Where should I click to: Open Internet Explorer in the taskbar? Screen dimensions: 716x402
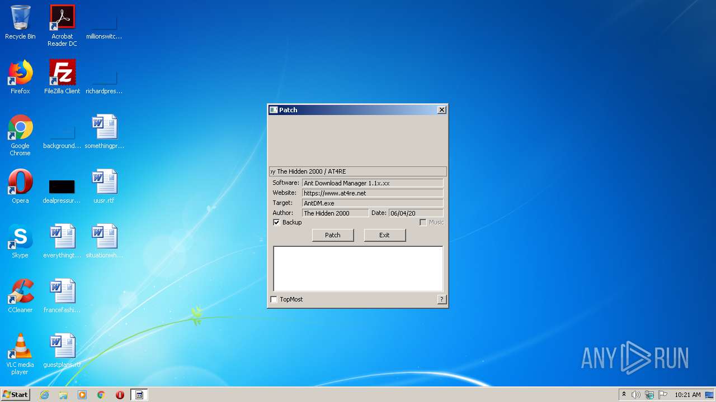tap(44, 395)
